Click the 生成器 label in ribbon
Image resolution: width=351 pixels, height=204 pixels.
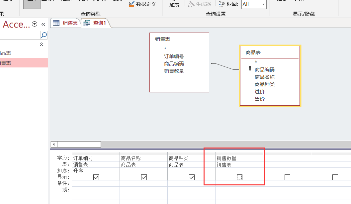pyautogui.click(x=203, y=4)
